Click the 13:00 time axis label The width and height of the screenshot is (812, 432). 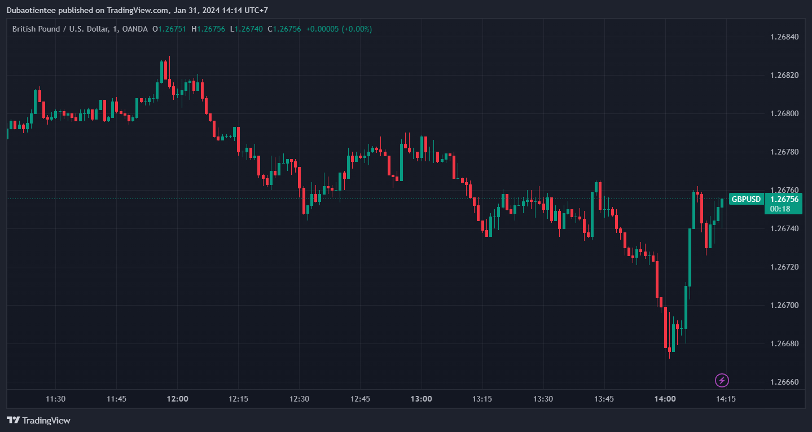click(x=421, y=399)
